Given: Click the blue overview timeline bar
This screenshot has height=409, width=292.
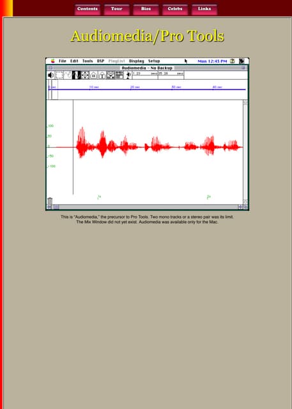Looking at the screenshot, I should click(x=147, y=89).
